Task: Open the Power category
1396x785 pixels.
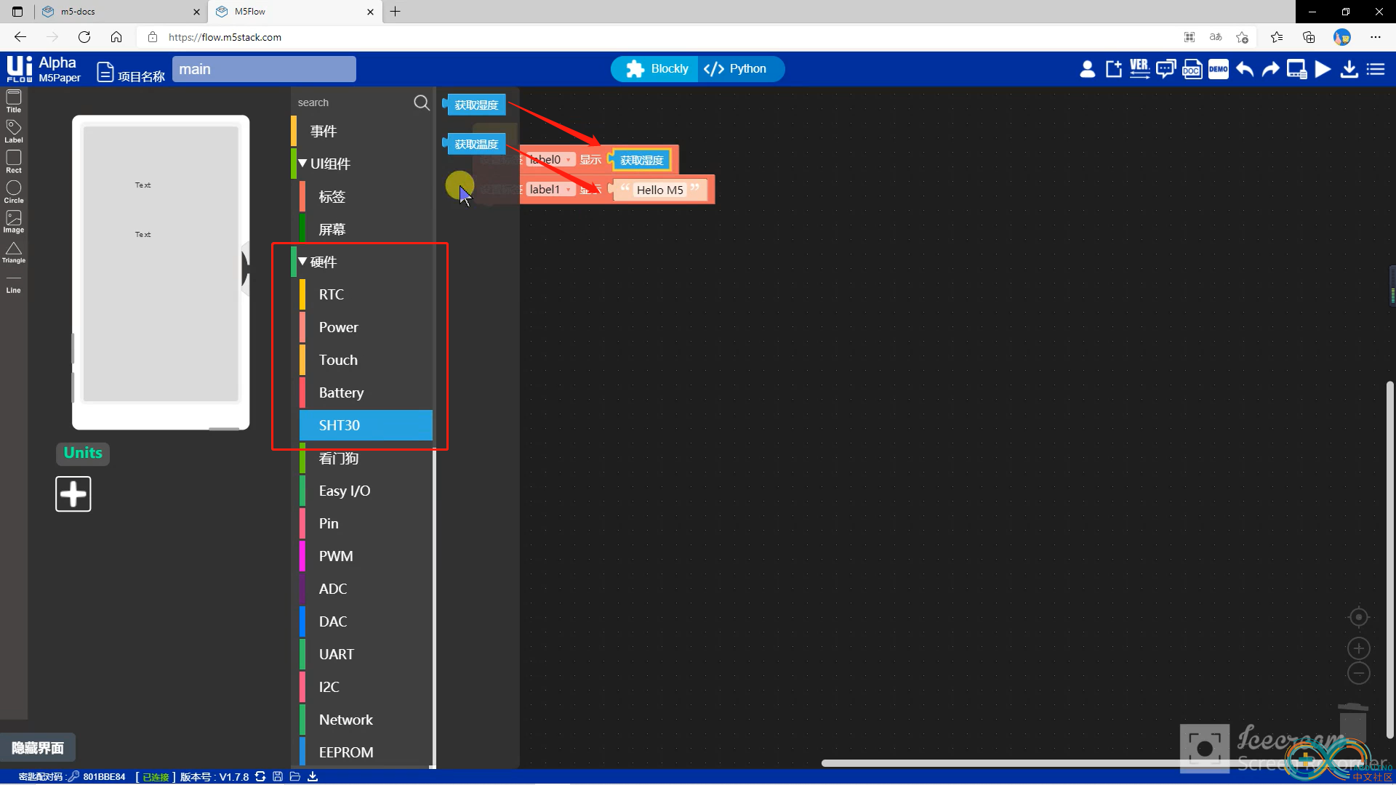Action: [x=366, y=327]
